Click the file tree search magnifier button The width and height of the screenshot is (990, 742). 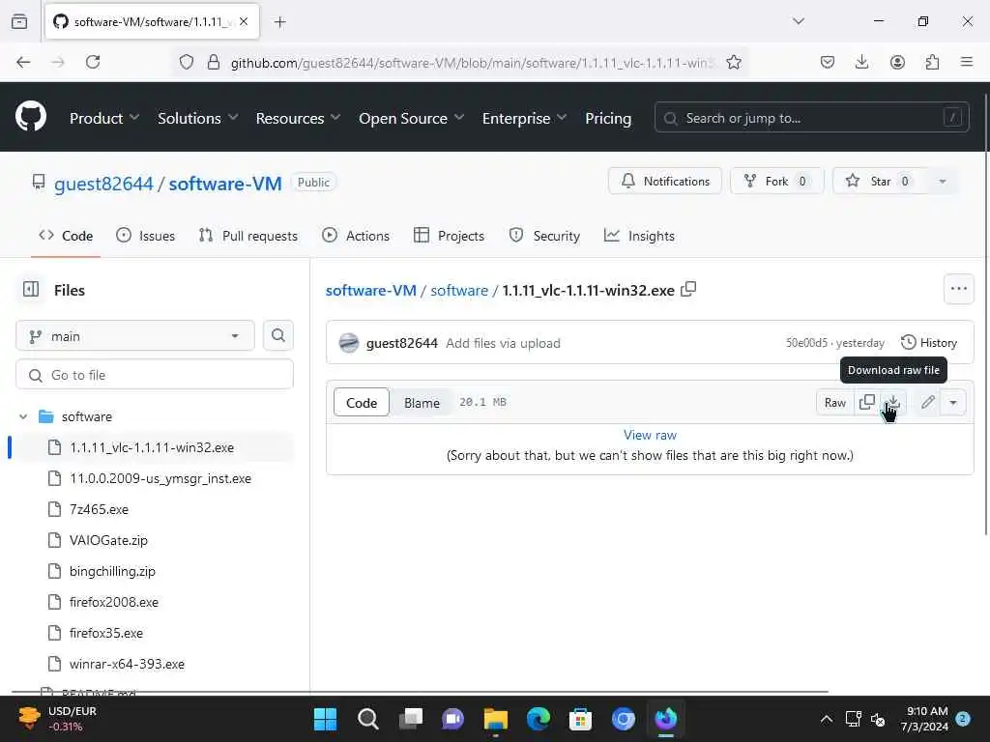[277, 335]
